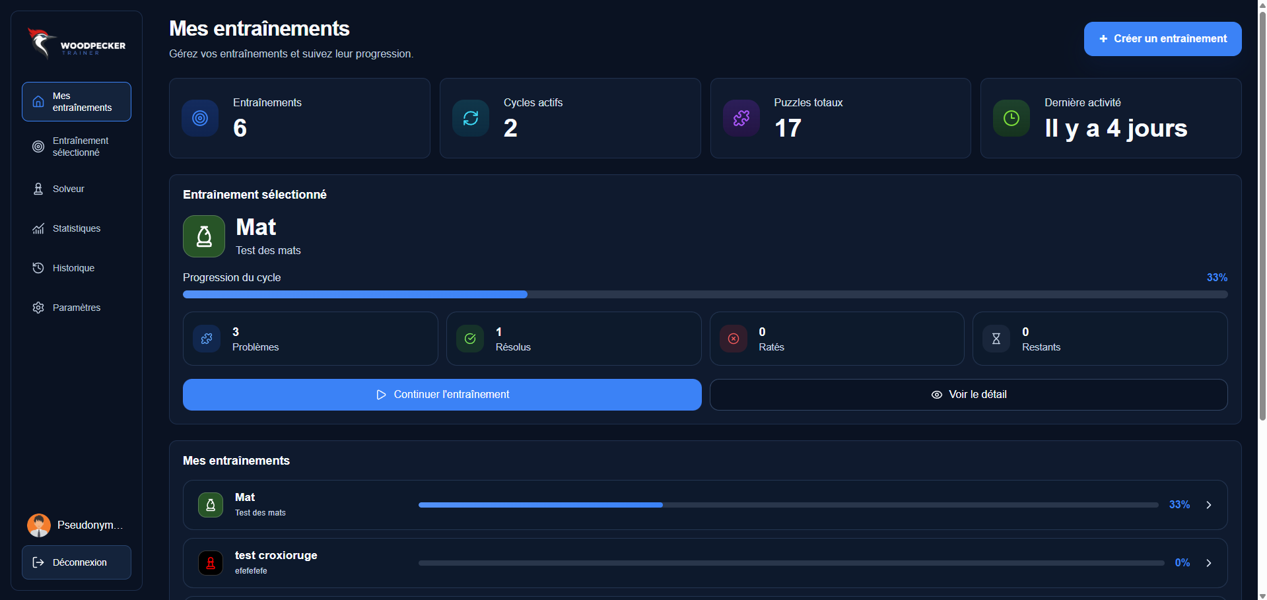Click the test croxioruge progress bar
Viewport: 1267px width, 600px height.
[x=792, y=563]
